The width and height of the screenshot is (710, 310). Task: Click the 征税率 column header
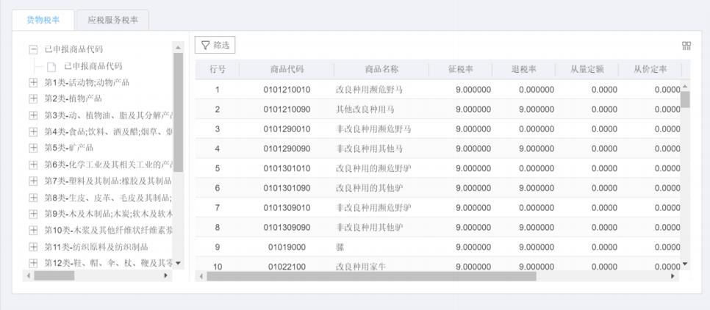coord(460,70)
